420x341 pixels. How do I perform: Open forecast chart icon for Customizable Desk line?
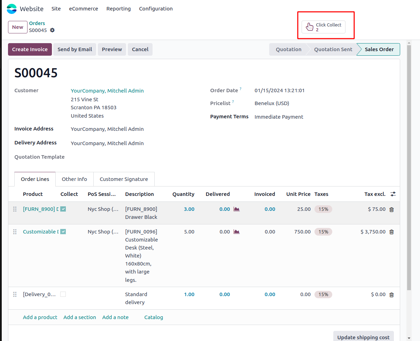coord(236,232)
